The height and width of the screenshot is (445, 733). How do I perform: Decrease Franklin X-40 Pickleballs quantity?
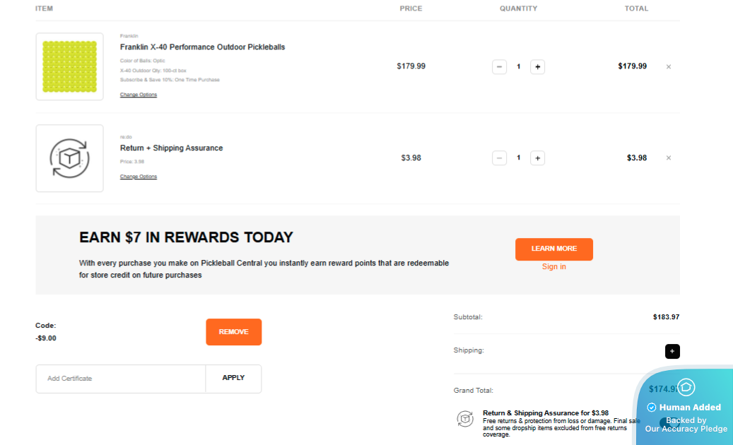[500, 67]
